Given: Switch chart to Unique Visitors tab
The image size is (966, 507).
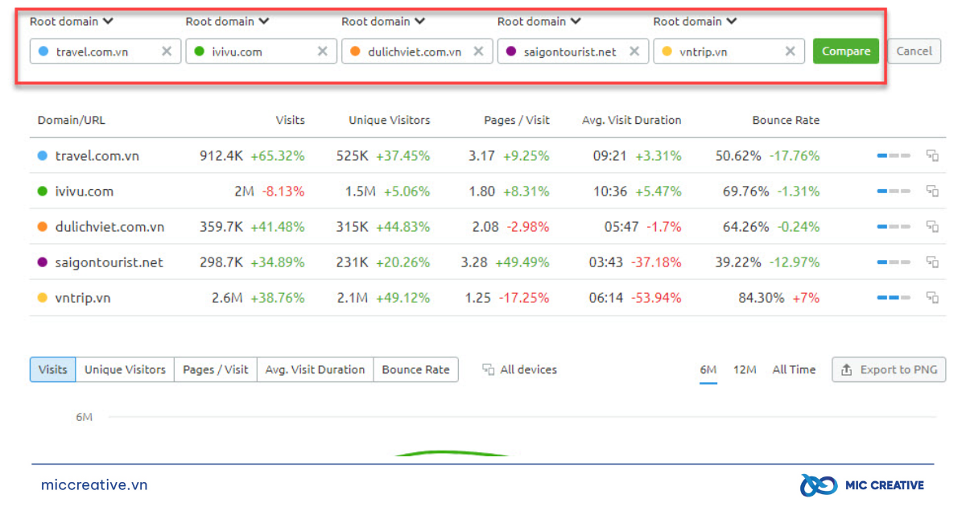Looking at the screenshot, I should 125,370.
